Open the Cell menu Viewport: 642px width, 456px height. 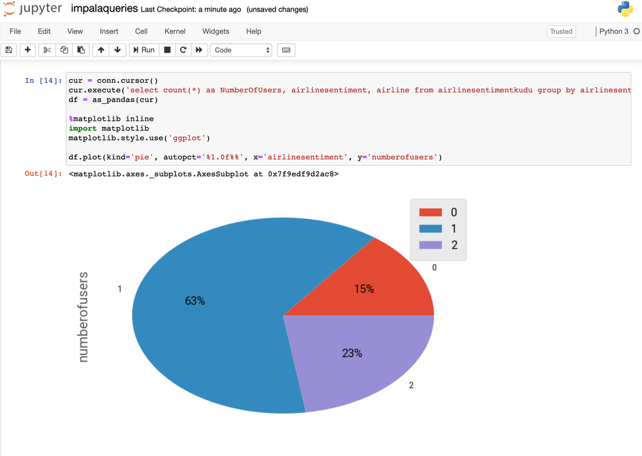pyautogui.click(x=141, y=31)
